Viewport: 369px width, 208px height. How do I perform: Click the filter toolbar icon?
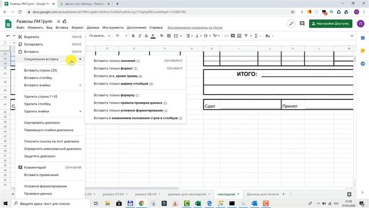tap(246, 36)
